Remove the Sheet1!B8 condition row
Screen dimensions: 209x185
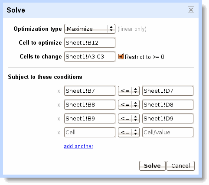[59, 105]
